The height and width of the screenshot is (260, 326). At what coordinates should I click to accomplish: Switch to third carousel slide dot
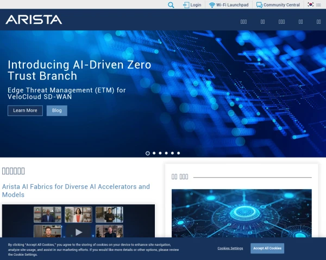(160, 153)
